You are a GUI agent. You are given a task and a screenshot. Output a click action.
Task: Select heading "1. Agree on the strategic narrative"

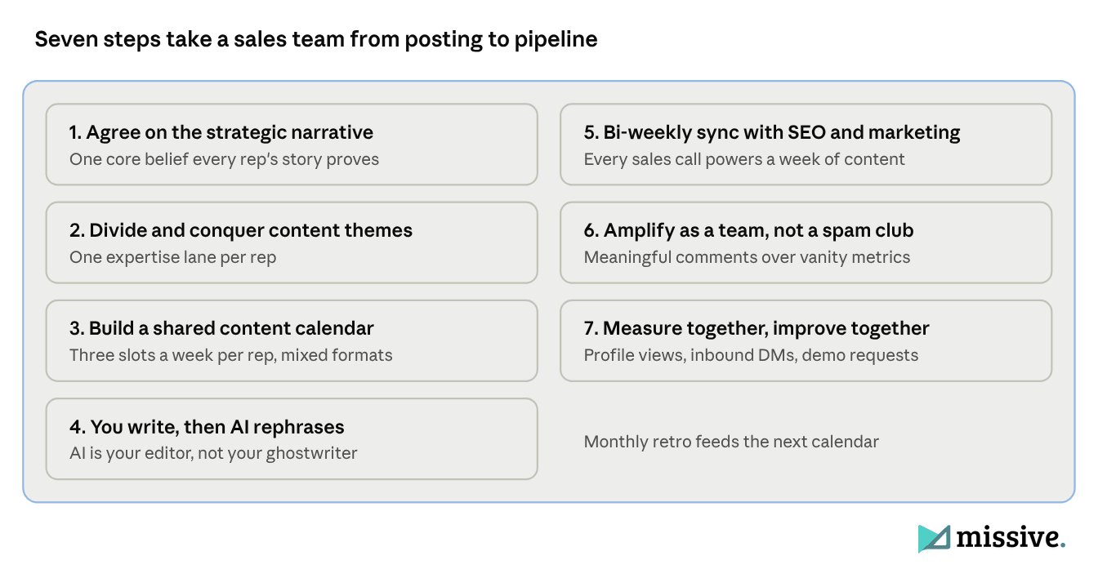tap(221, 132)
